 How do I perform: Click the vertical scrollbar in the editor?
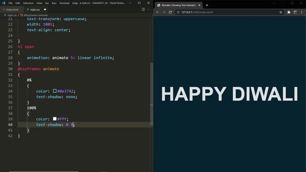pos(152,94)
